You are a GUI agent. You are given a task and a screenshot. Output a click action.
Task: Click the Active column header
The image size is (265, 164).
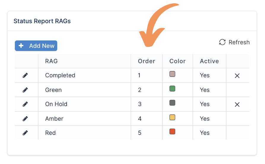[209, 61]
